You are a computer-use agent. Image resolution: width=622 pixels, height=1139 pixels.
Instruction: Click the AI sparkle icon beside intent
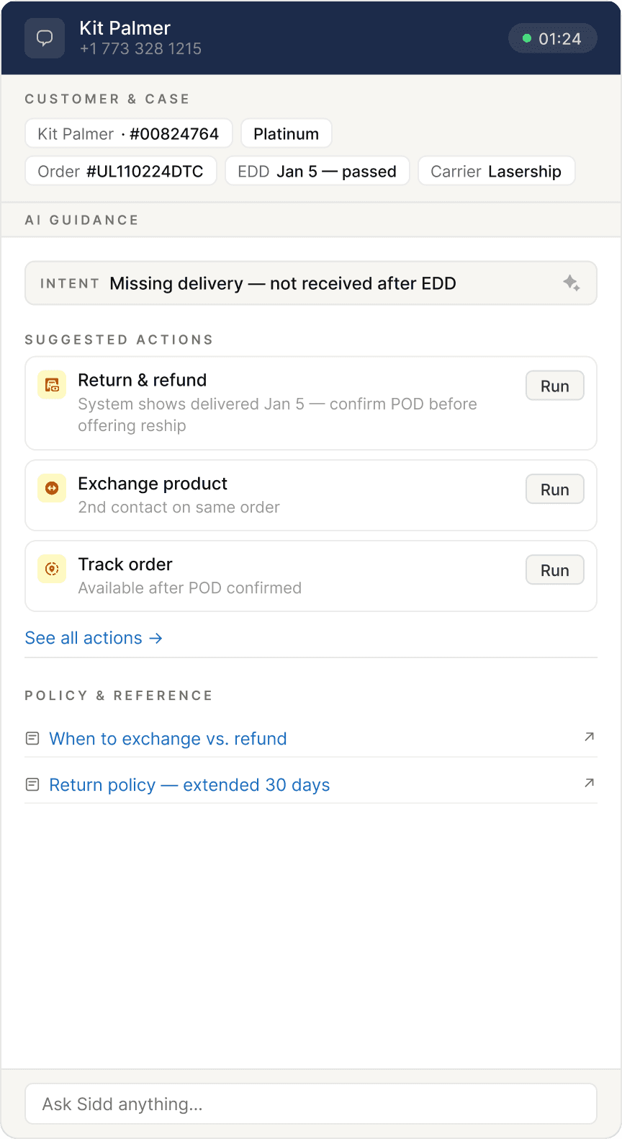point(572,283)
